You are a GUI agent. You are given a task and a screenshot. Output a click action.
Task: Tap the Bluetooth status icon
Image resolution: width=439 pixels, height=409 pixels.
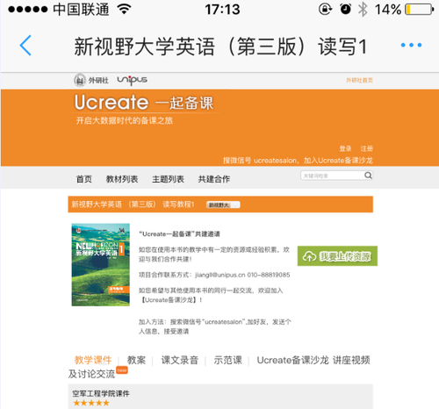tap(363, 9)
